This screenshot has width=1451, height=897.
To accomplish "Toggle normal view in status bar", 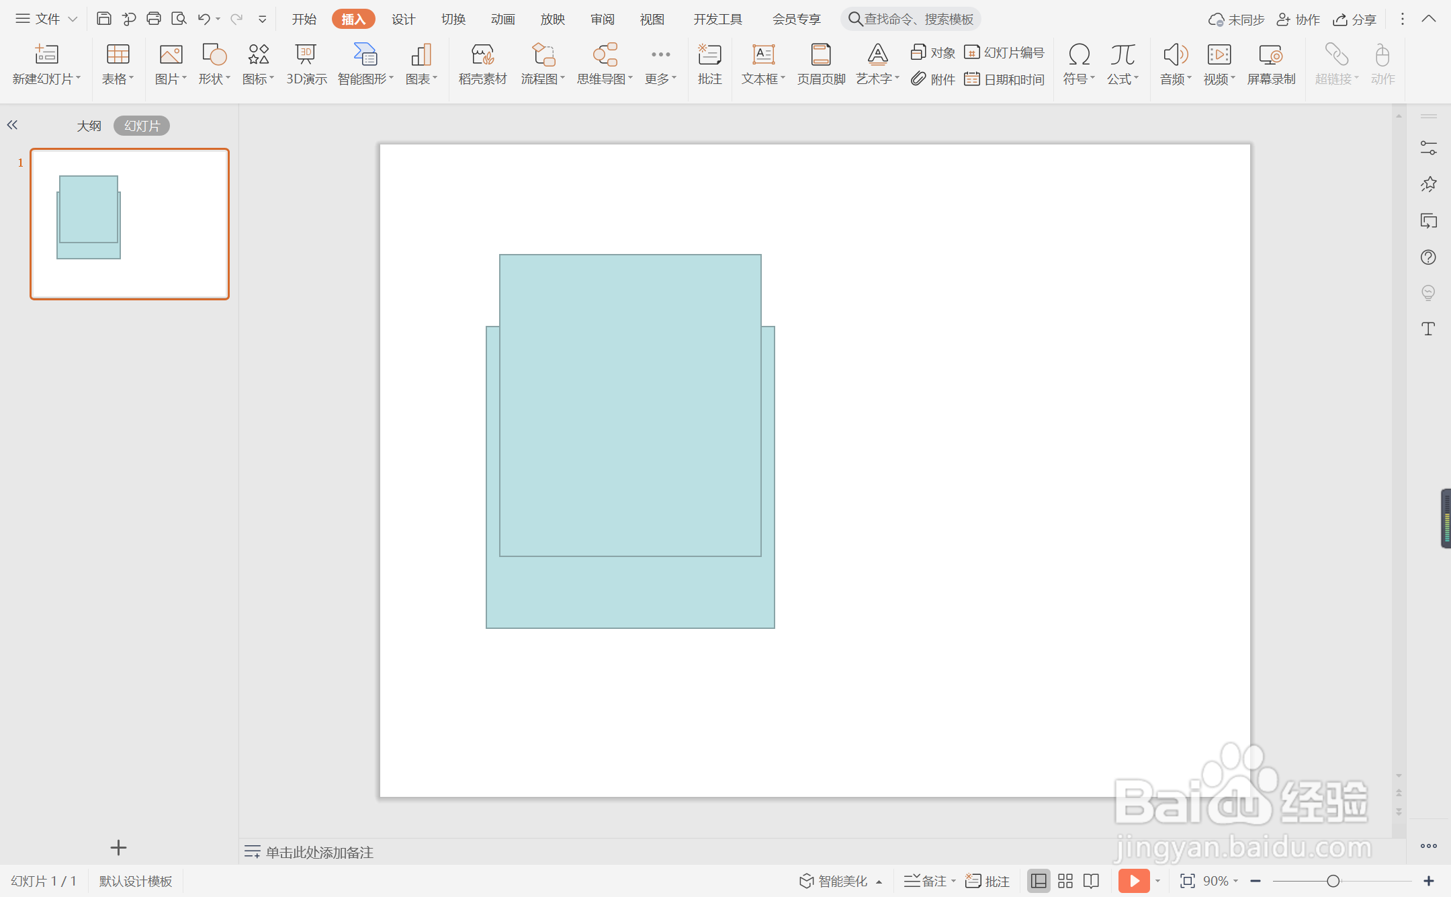I will [1039, 881].
